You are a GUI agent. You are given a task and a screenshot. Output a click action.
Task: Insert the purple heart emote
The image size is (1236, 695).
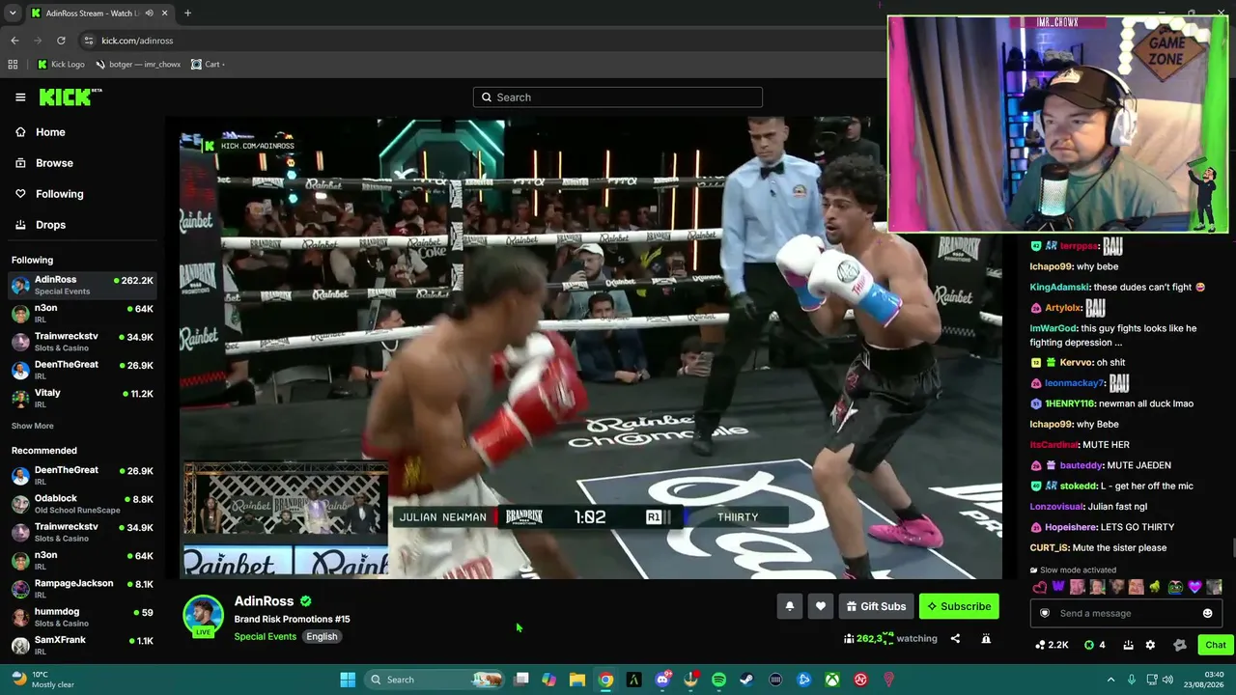click(1195, 587)
